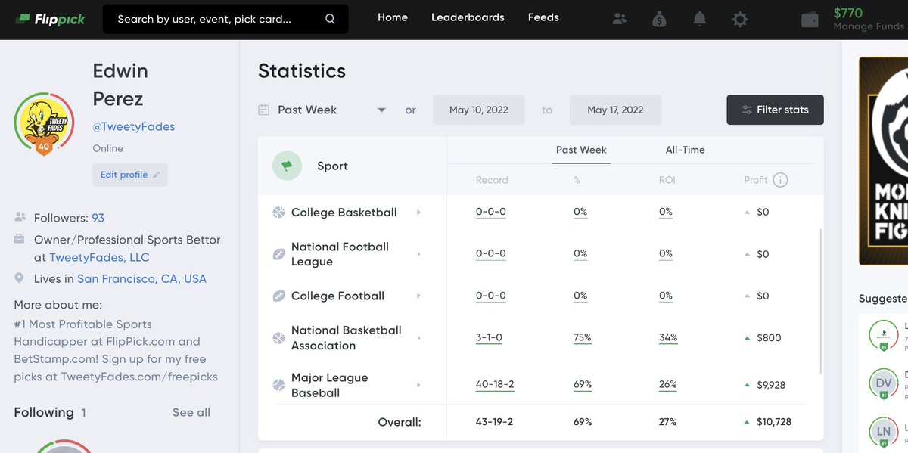The height and width of the screenshot is (453, 908).
Task: Click the location pin icon
Action: point(20,278)
